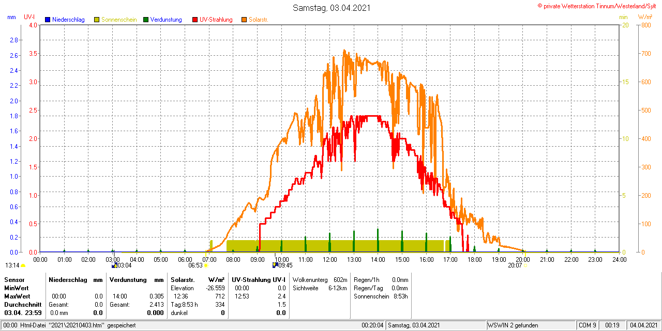Screen dimensions: 662x331
Task: Click the 00:20:04 status bar time
Action: [372, 325]
